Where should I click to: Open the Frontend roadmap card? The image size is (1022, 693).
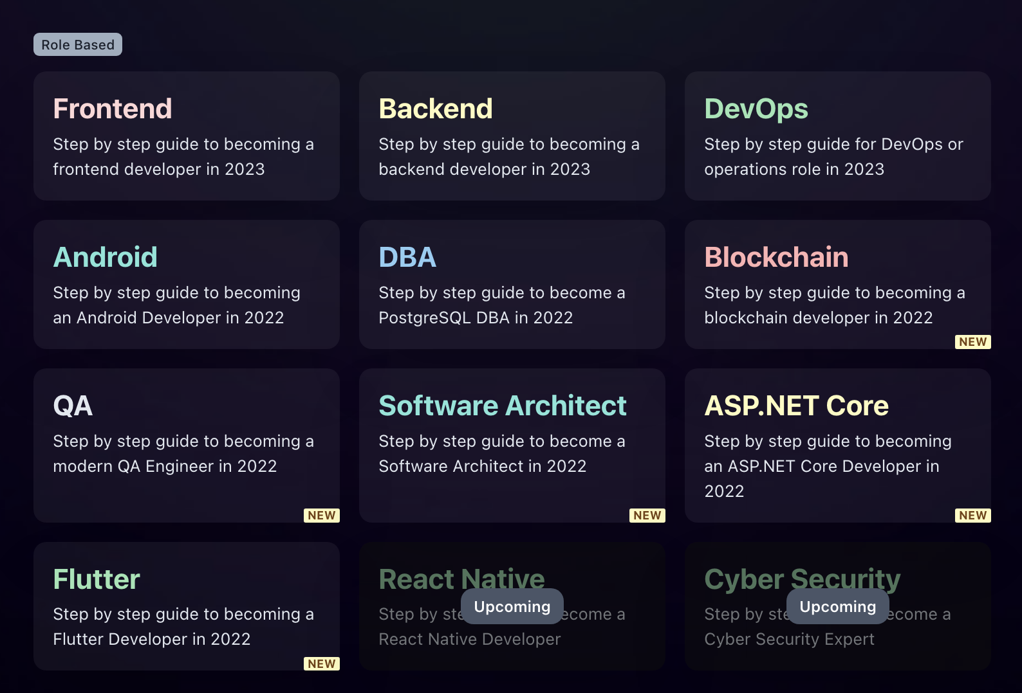click(x=187, y=136)
